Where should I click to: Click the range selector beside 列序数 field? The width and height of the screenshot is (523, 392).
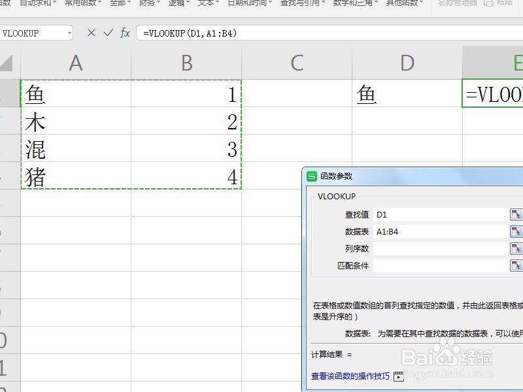(x=516, y=248)
